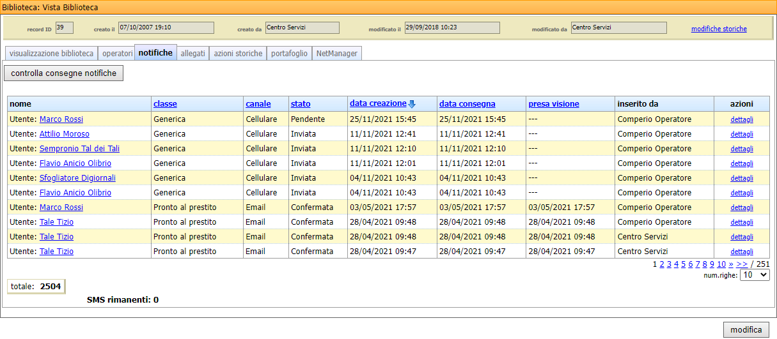Sort notifications by canale header
This screenshot has width=777, height=339.
(x=258, y=103)
